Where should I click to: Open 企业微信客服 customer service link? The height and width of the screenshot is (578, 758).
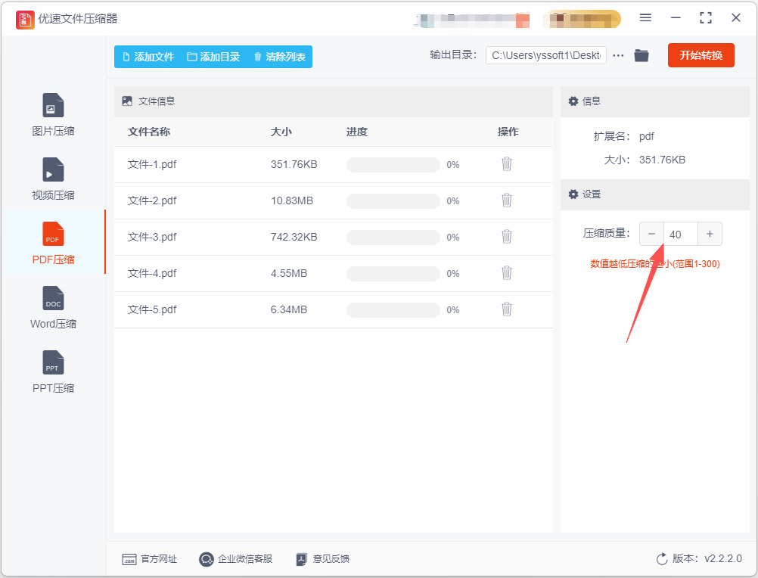pos(236,559)
